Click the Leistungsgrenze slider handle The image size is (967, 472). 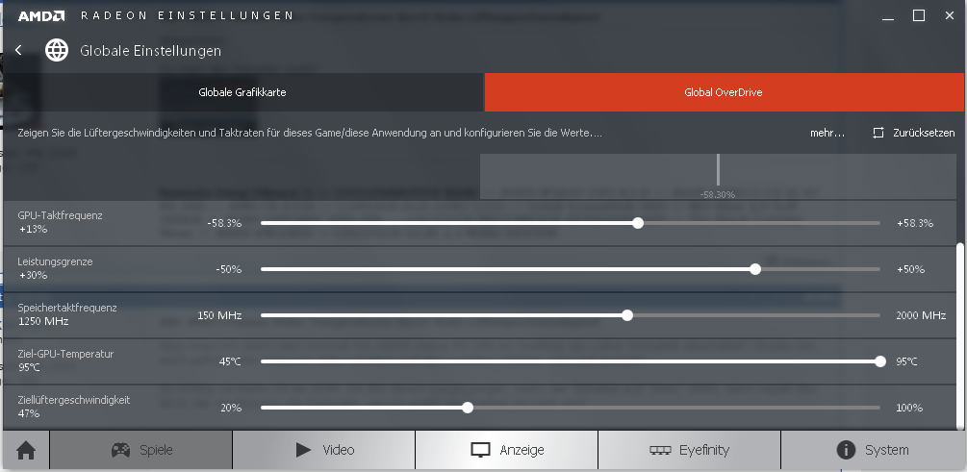tap(755, 269)
